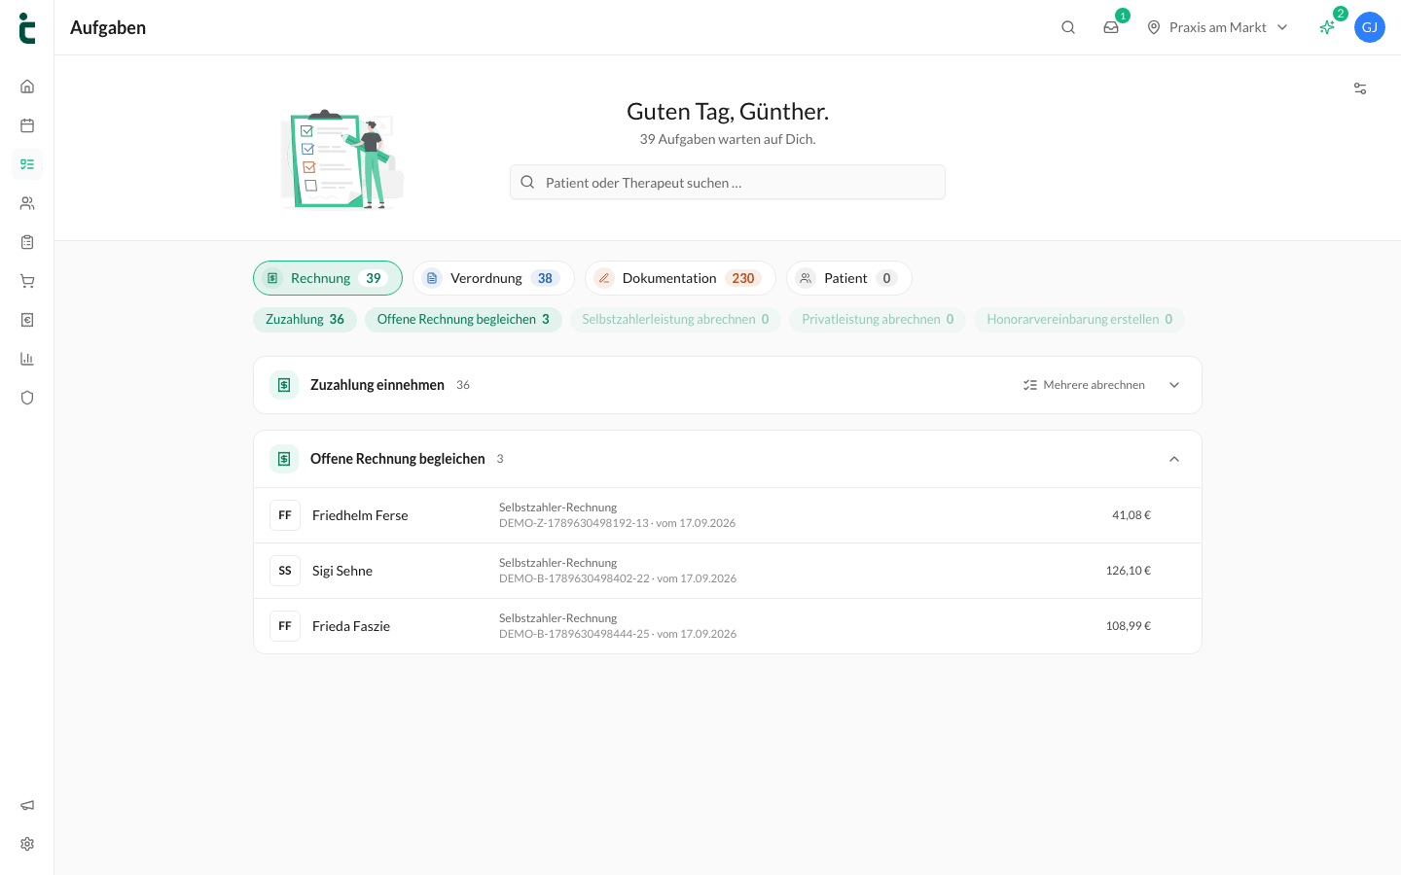The height and width of the screenshot is (875, 1401).
Task: Open the megaphone announcements icon
Action: (x=27, y=805)
